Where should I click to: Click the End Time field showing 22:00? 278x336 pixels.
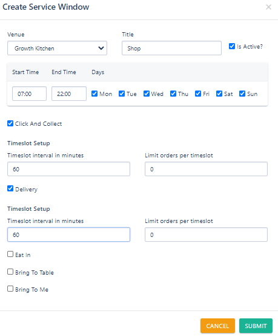[x=69, y=94]
